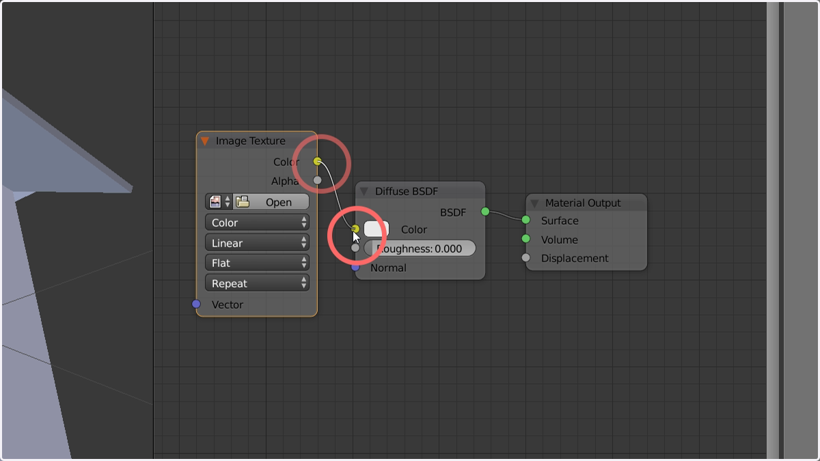
Task: Click the Diffuse BSDF Color input socket
Action: point(355,229)
